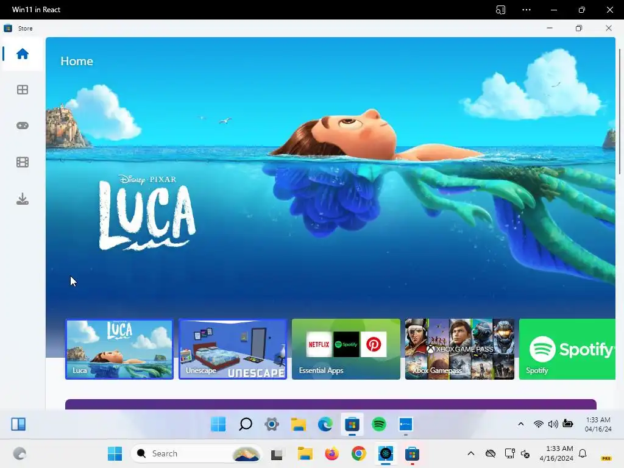Viewport: 624px width, 468px height.
Task: Open File Explorer on outer taskbar
Action: [305, 453]
